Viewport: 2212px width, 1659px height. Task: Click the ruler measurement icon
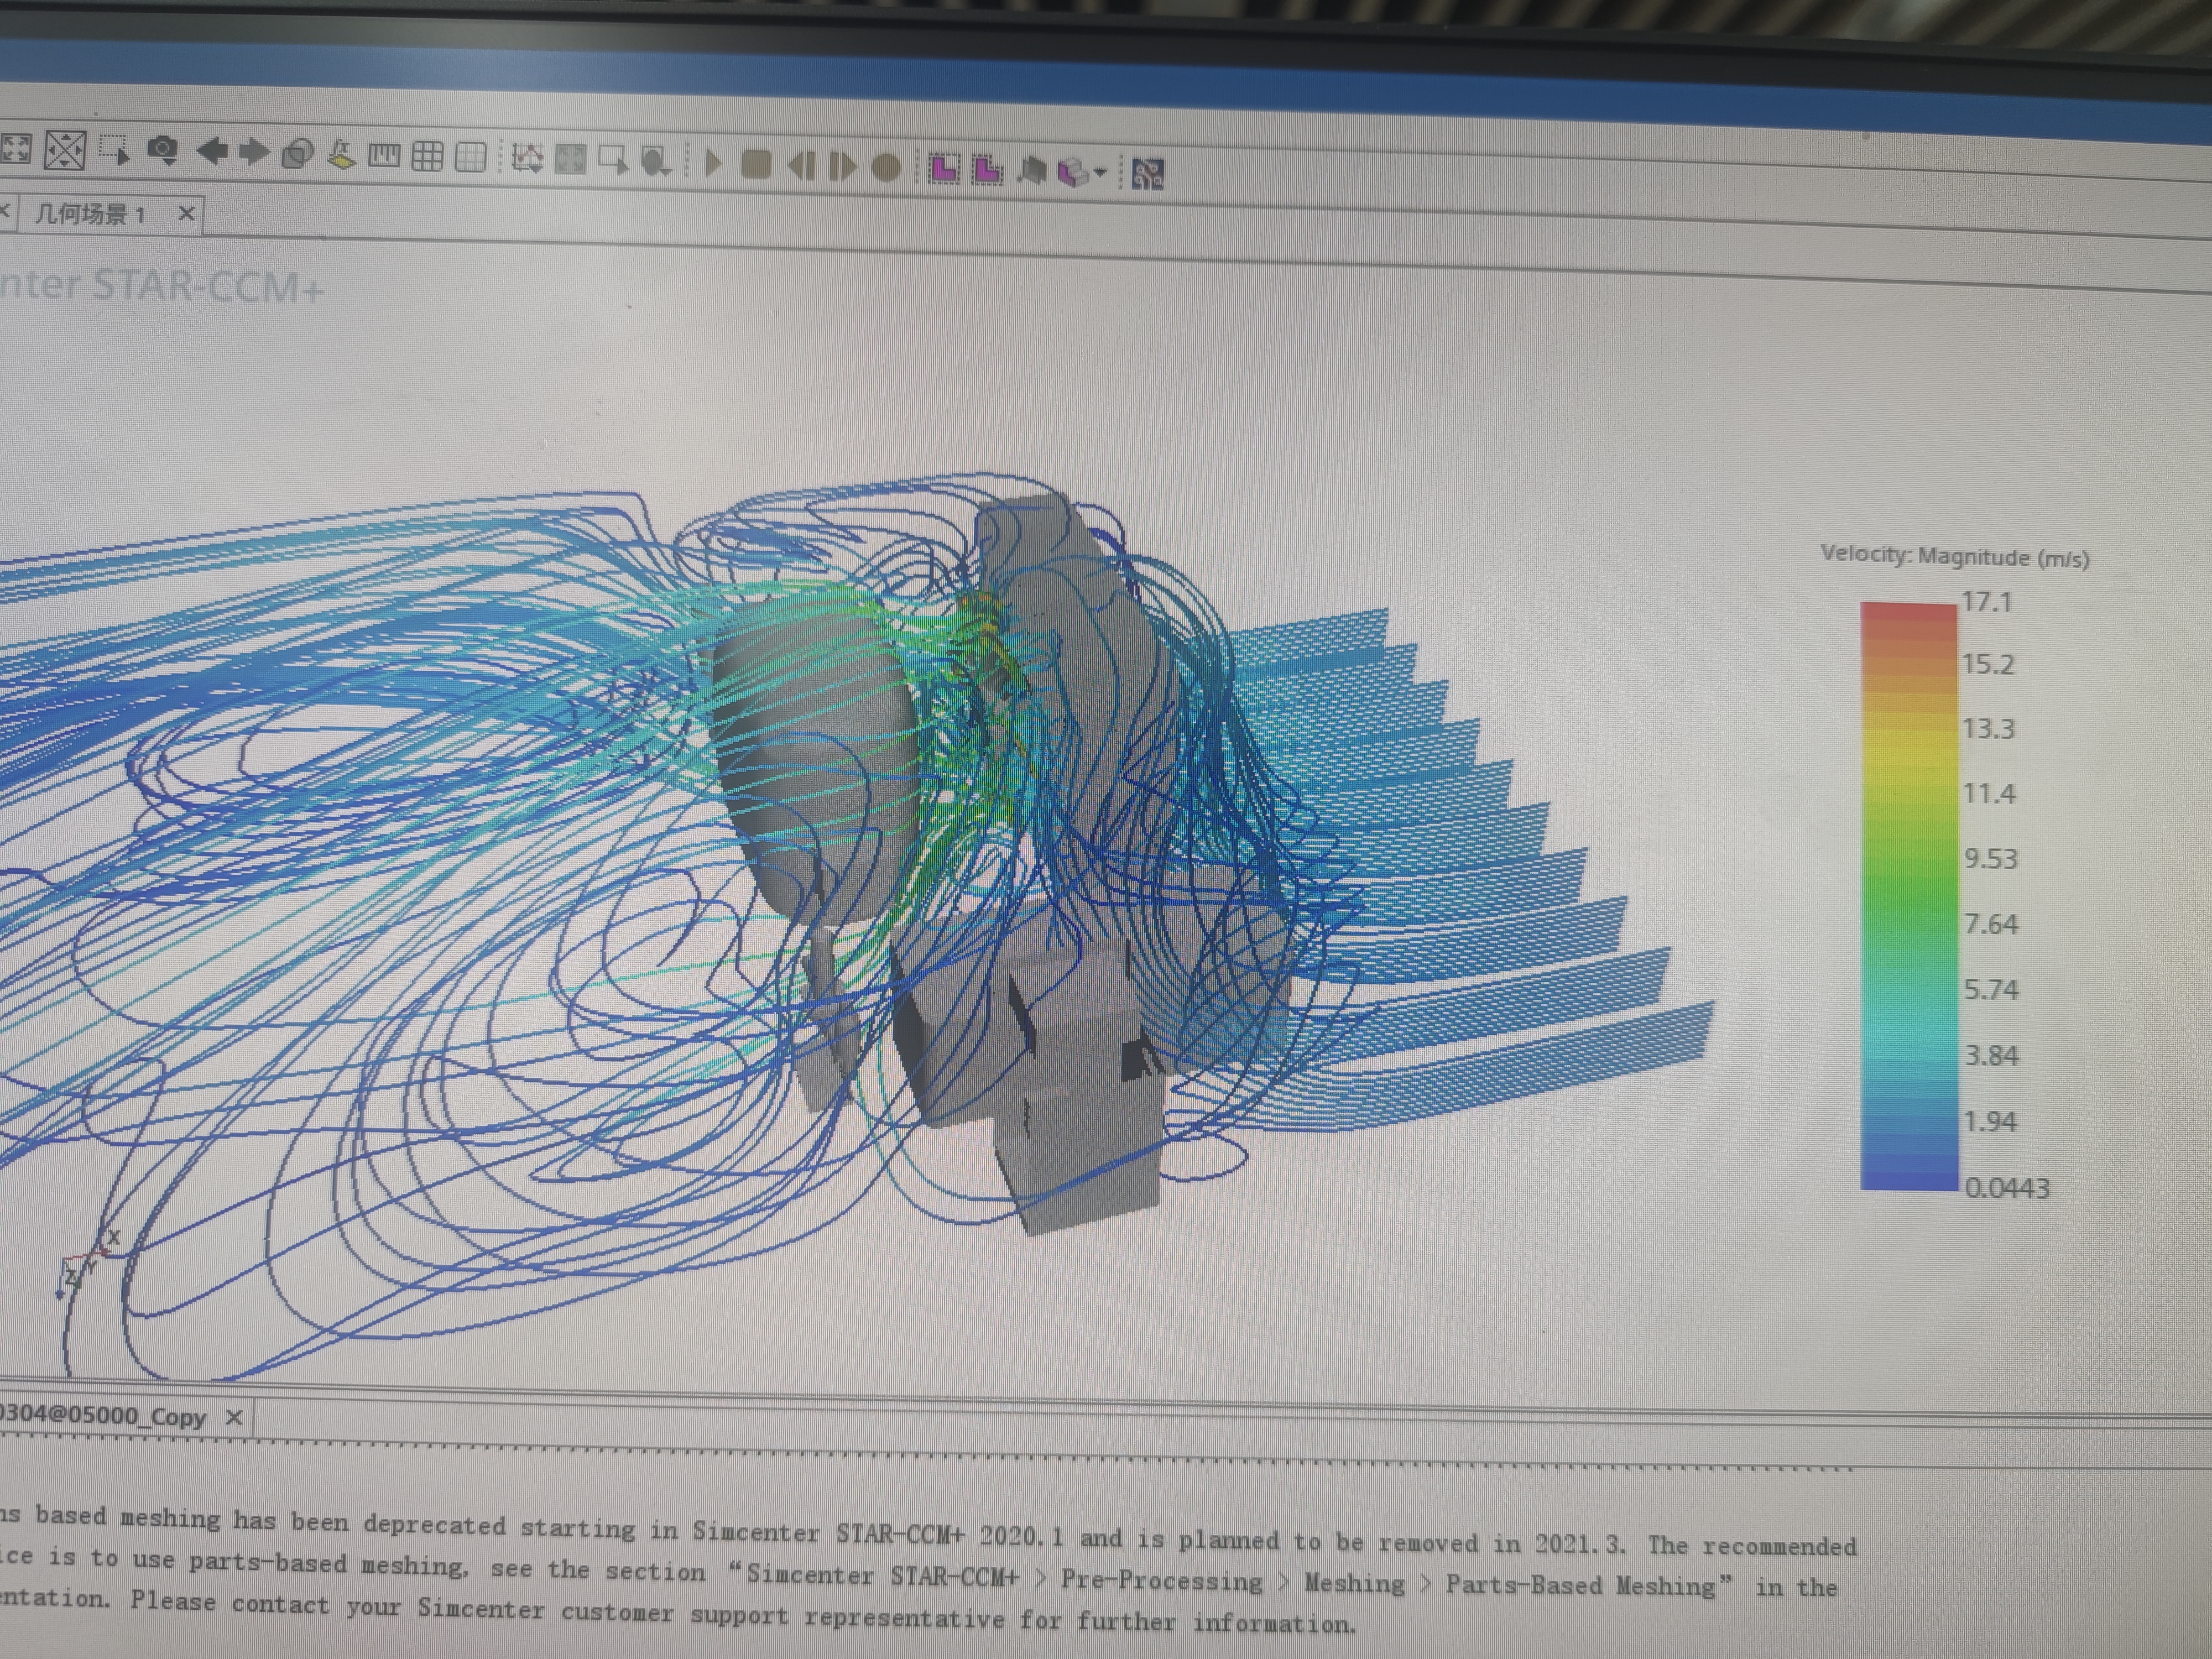[x=384, y=155]
